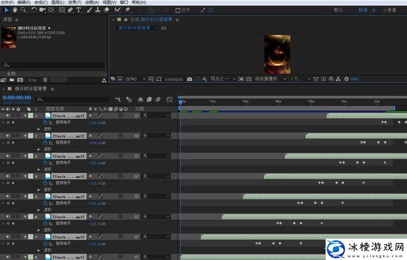Image resolution: width=407 pixels, height=260 pixels.
Task: Open the Graph Editor in timeline
Action: (x=169, y=99)
